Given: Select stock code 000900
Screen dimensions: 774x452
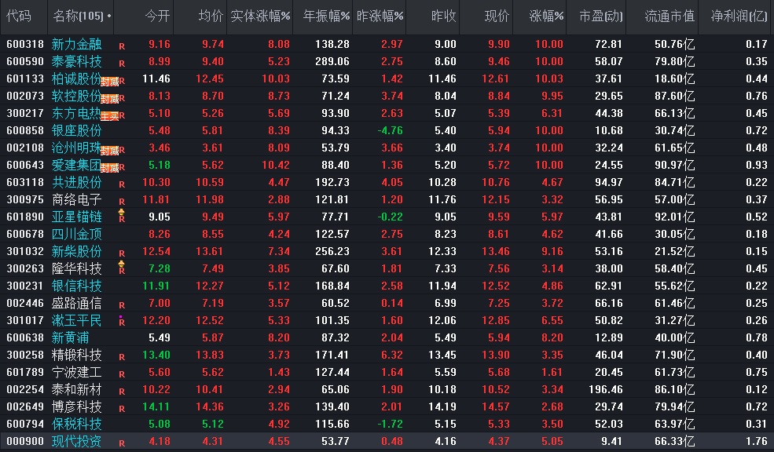Looking at the screenshot, I should pyautogui.click(x=25, y=441).
